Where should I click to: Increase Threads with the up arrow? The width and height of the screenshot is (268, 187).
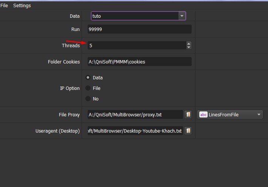click(189, 43)
